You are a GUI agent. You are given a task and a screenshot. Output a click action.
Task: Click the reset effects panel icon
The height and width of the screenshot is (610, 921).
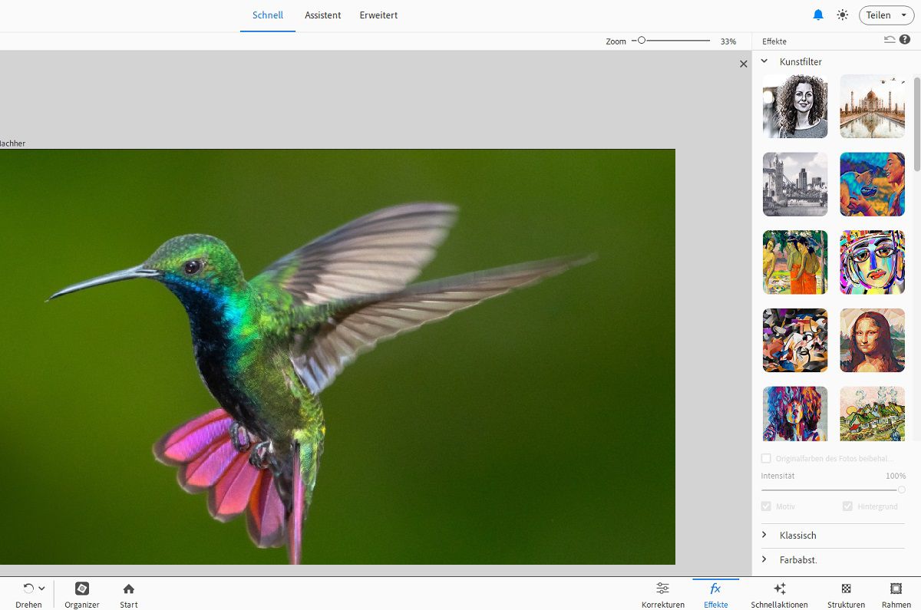[890, 40]
